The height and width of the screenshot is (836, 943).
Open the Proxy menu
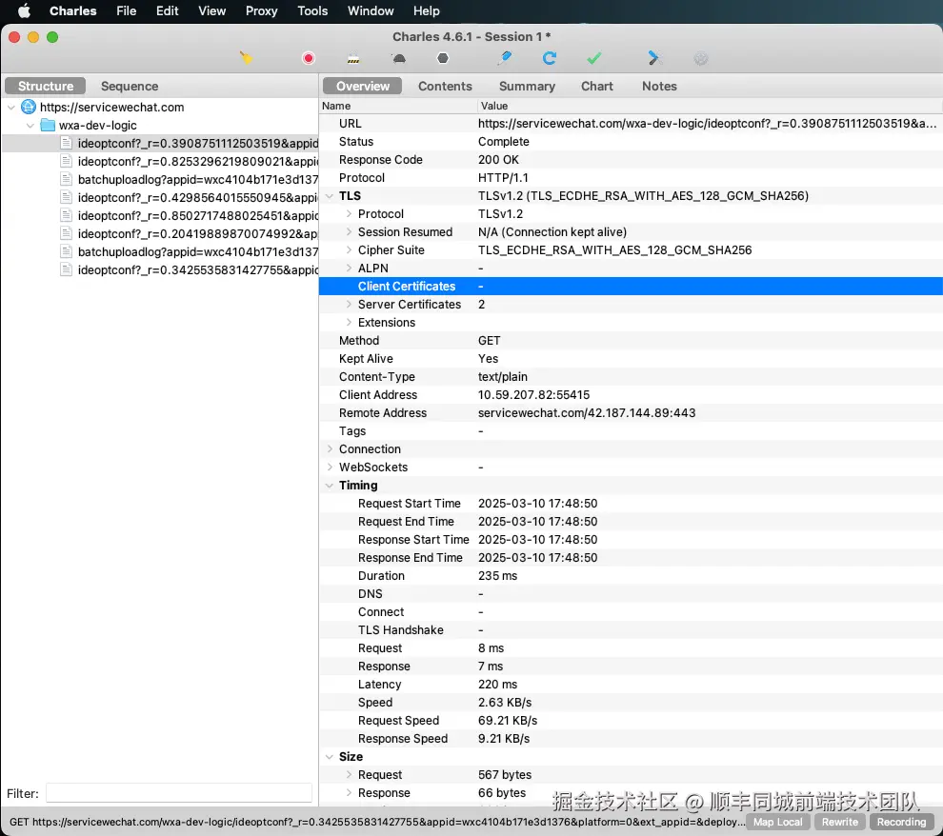pos(262,10)
